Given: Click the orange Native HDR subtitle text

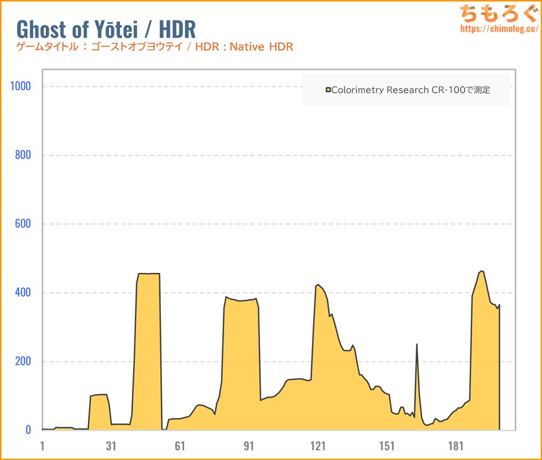Looking at the screenshot, I should pos(154,47).
